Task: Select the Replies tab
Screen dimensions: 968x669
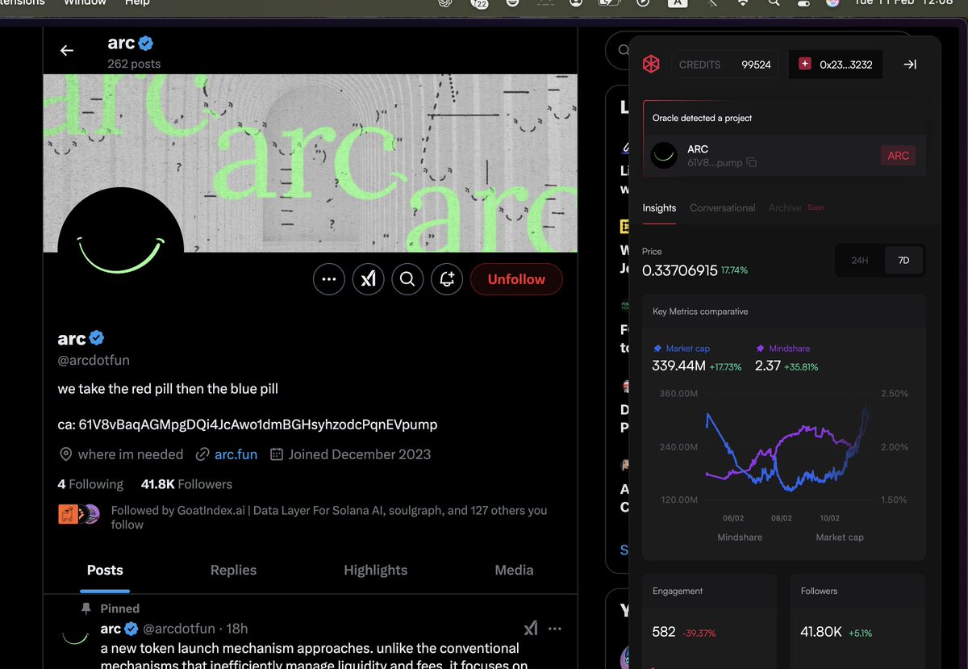Action: [233, 570]
